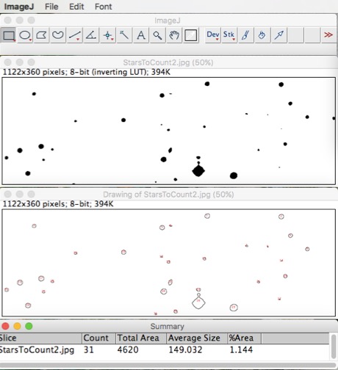338x370 pixels.
Task: Click the 8-bit inverting LUT info line
Action: coord(87,72)
